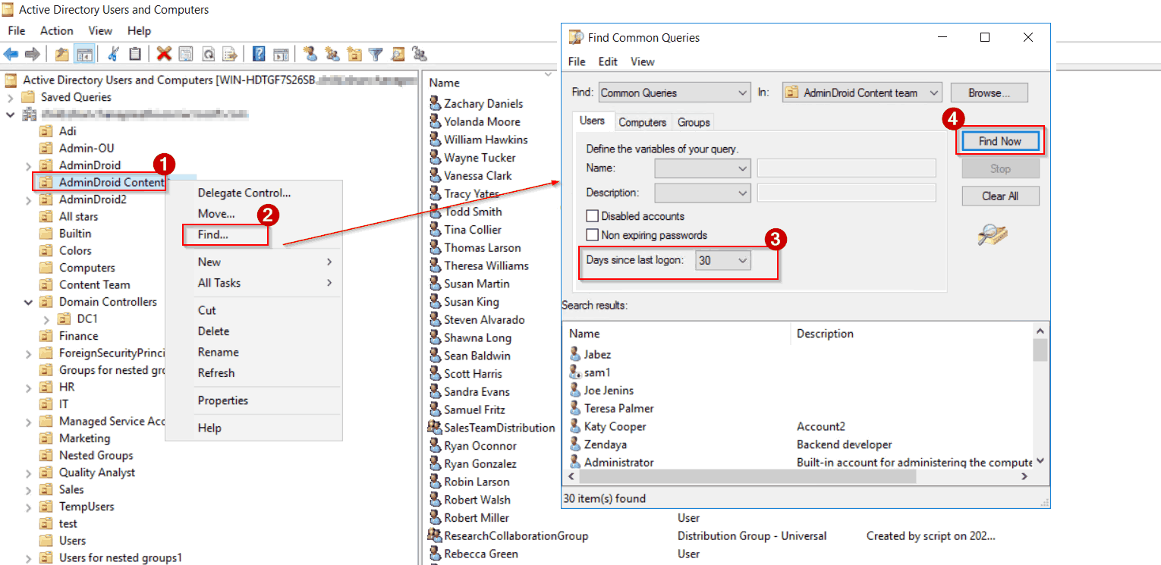Click the Help question mark toolbar icon
This screenshot has height=565, width=1161.
pyautogui.click(x=260, y=53)
